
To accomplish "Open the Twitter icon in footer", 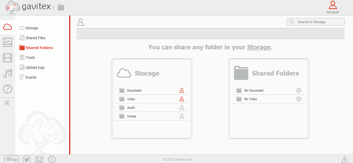I will [27, 159].
